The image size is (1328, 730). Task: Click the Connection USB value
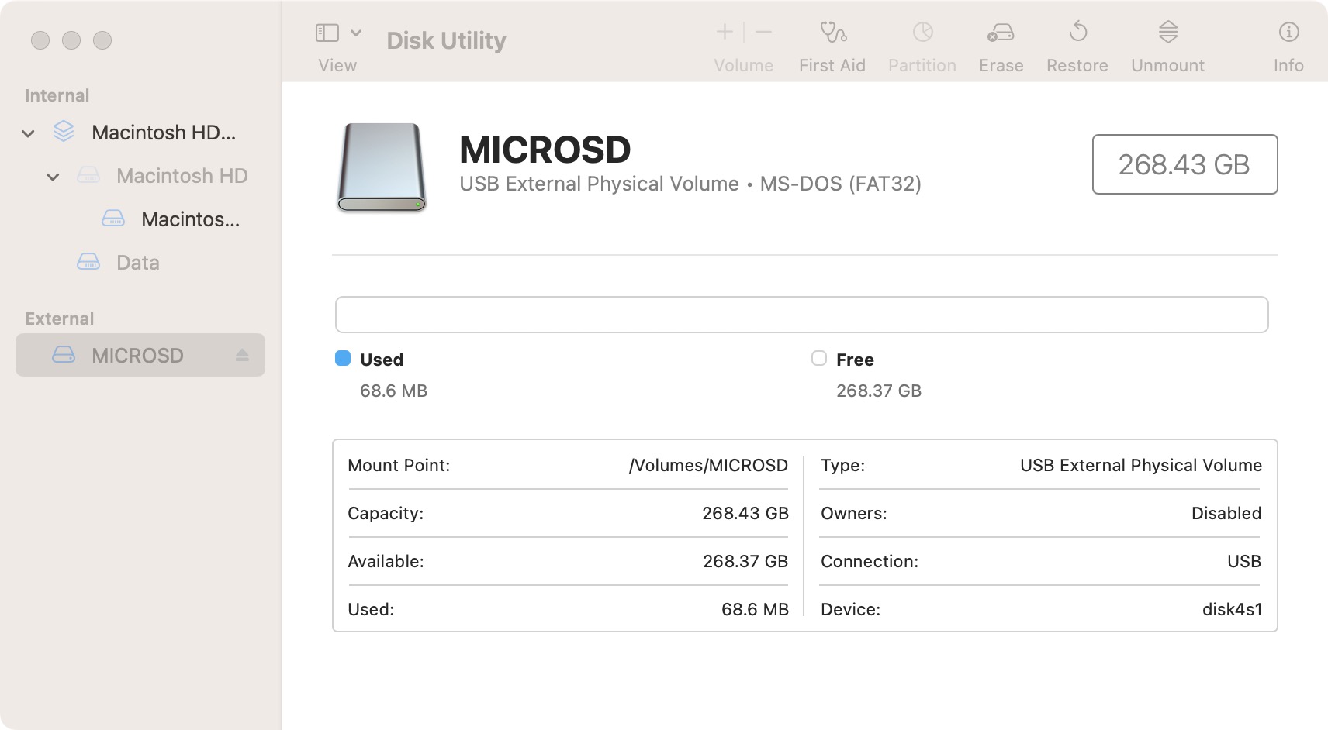[x=1244, y=561]
